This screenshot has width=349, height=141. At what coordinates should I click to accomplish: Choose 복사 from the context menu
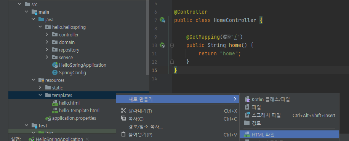tap(178, 119)
